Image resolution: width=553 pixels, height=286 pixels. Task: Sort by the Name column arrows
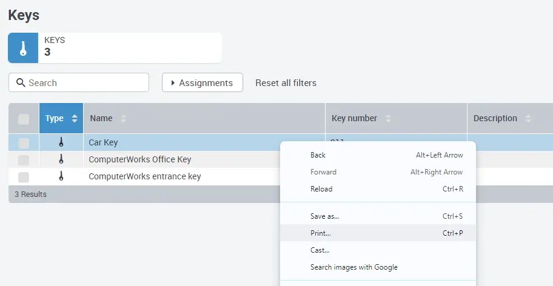[x=124, y=119]
